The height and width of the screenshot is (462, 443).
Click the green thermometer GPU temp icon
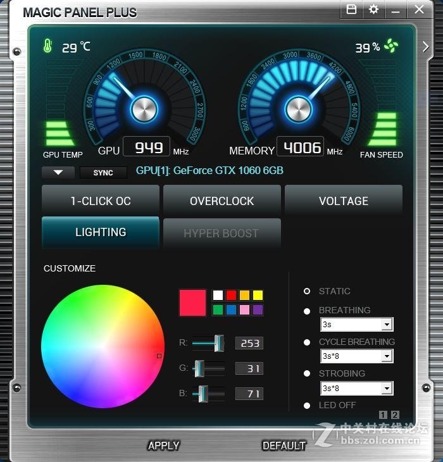tap(47, 46)
